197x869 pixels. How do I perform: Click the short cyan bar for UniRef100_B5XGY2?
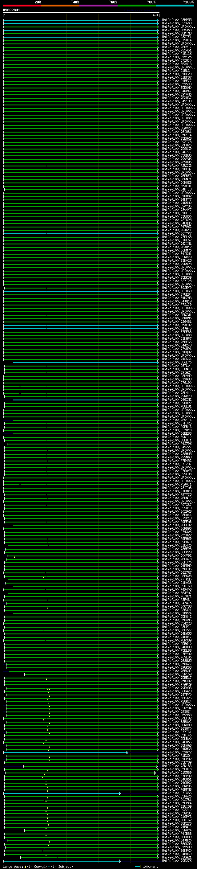(x=66, y=752)
